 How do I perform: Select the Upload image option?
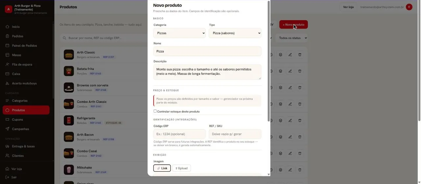(x=182, y=168)
